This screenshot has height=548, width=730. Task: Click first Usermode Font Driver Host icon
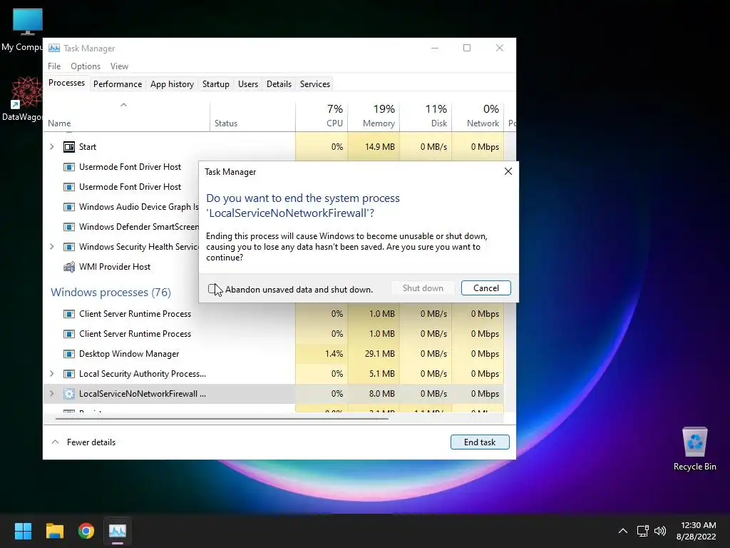(69, 167)
